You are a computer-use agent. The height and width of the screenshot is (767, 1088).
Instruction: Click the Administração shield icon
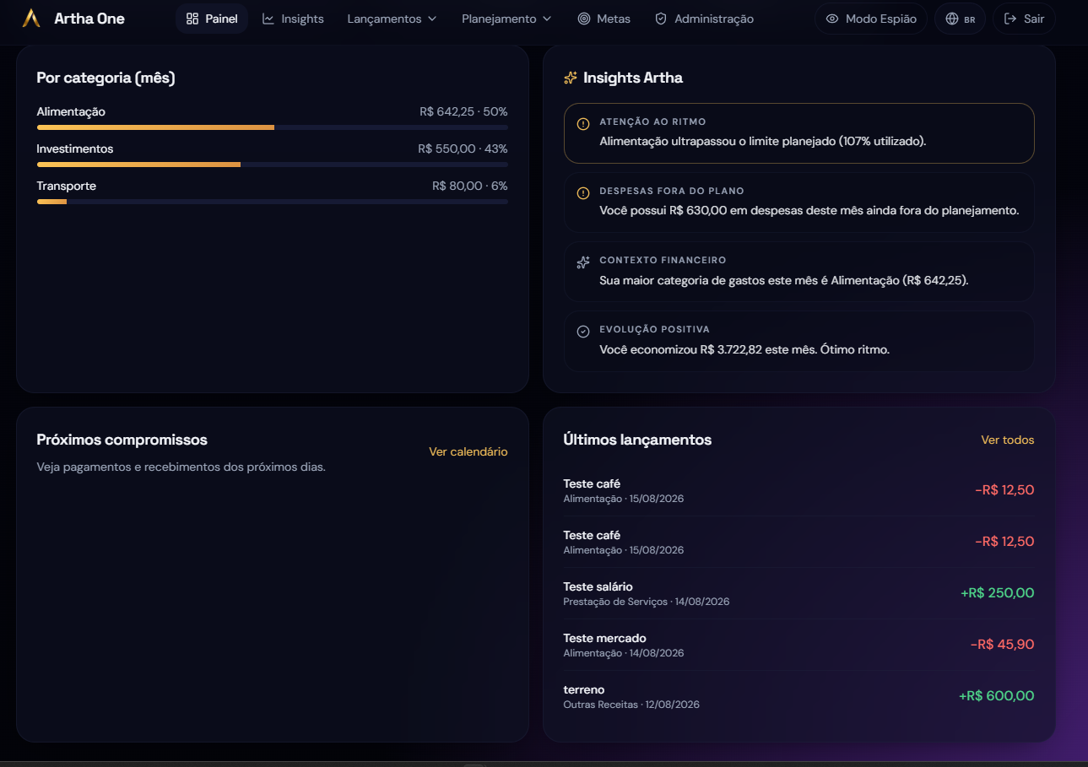tap(661, 19)
